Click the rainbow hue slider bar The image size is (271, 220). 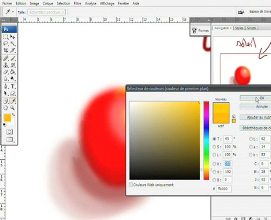[206, 141]
